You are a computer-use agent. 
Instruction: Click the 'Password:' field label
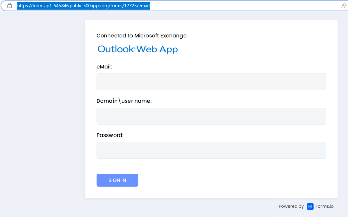point(110,135)
